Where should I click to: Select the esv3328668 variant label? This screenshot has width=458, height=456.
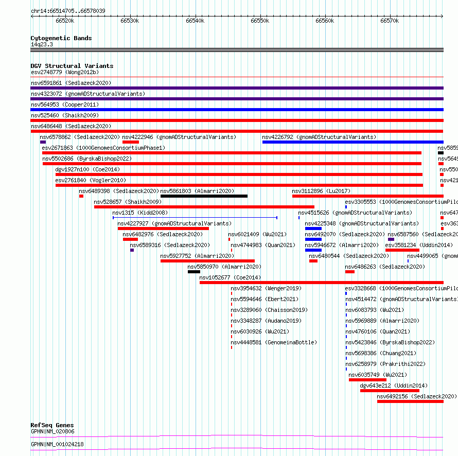[401, 288]
